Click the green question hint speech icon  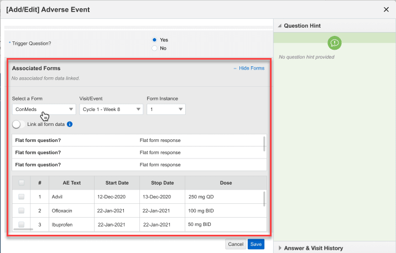click(x=335, y=43)
